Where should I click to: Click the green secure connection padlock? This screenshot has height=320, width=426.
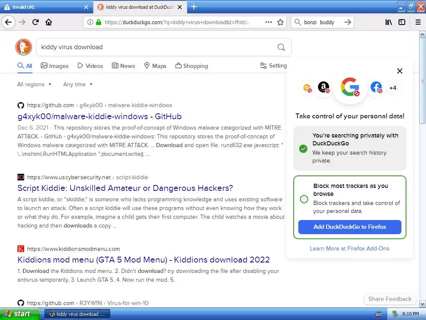99,22
